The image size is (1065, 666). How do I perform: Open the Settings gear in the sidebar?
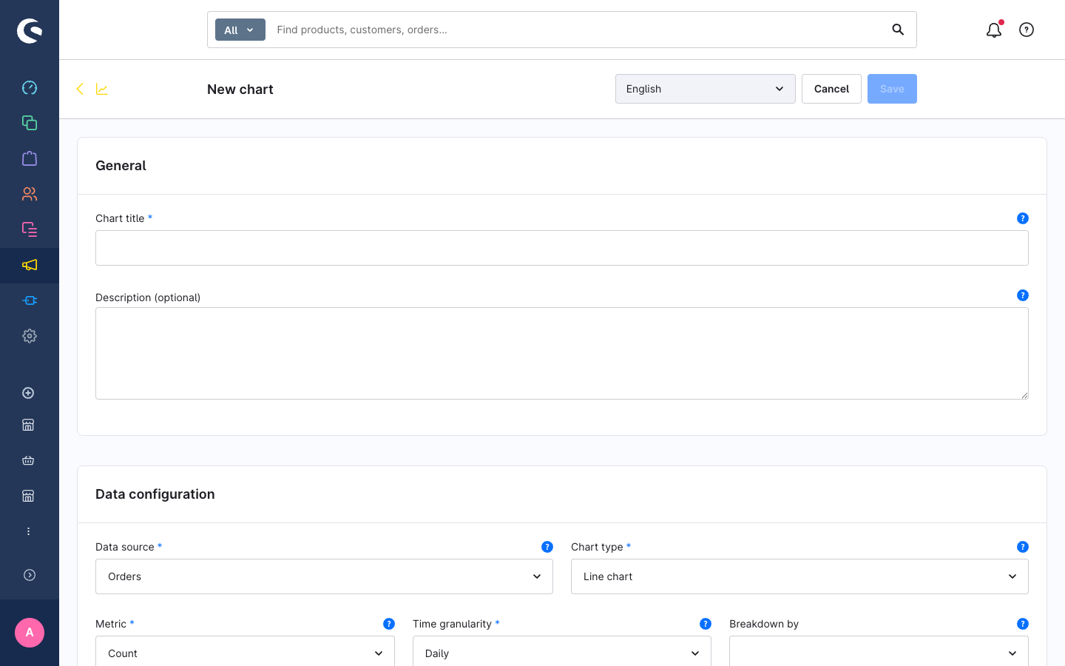tap(30, 336)
